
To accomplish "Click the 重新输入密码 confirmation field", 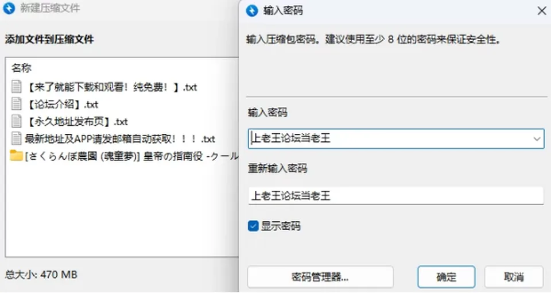I will (396, 195).
